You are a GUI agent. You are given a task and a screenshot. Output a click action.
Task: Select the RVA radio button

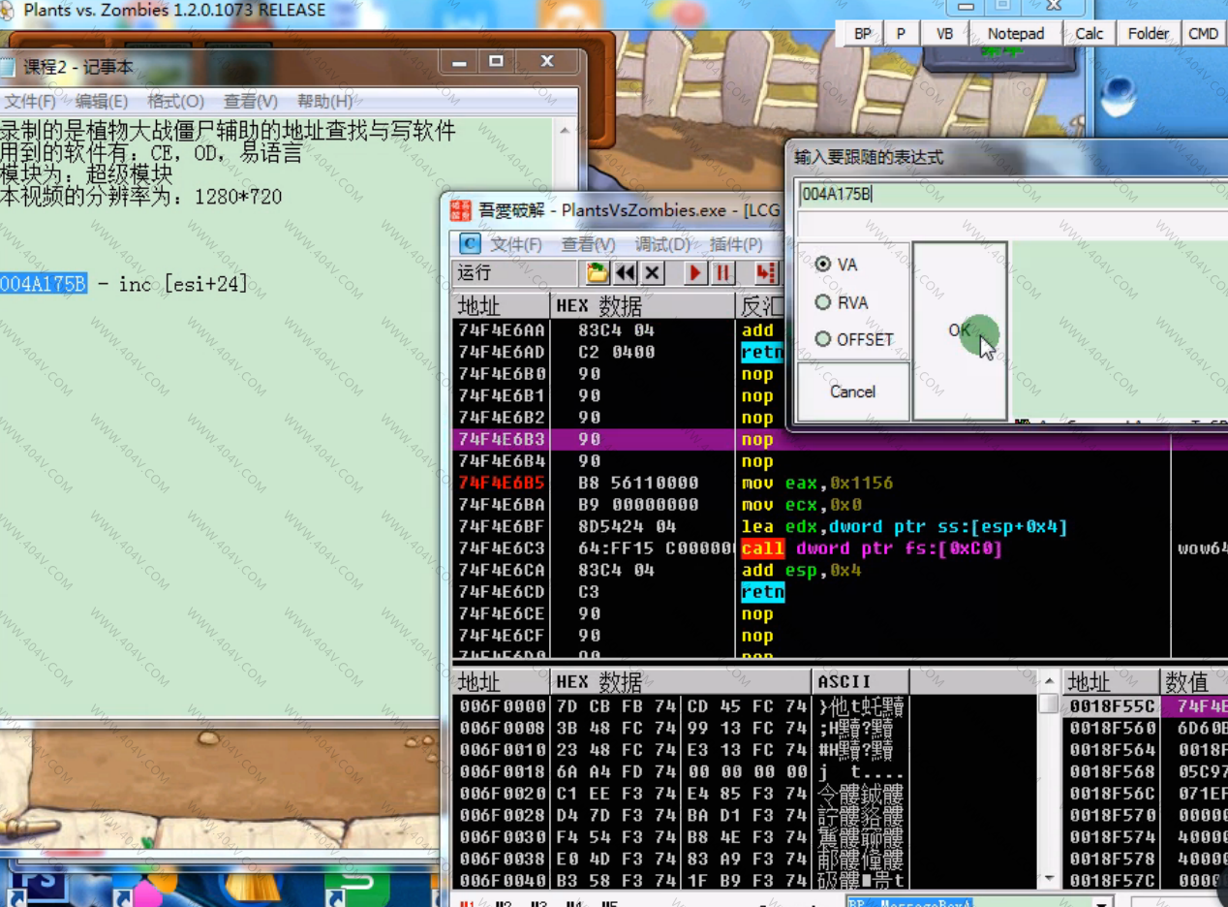[x=823, y=302]
